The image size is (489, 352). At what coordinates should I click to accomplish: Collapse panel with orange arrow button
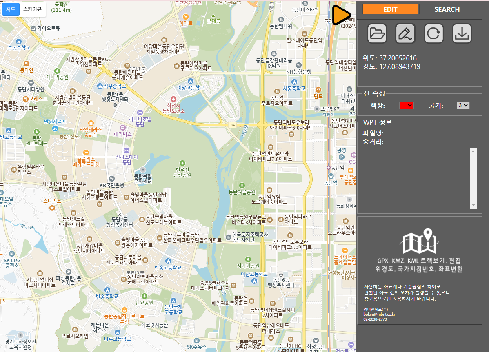341,15
